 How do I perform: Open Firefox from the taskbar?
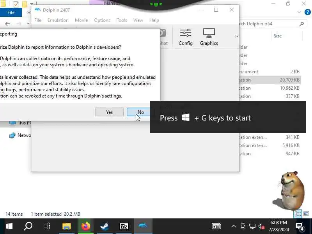tap(86, 226)
